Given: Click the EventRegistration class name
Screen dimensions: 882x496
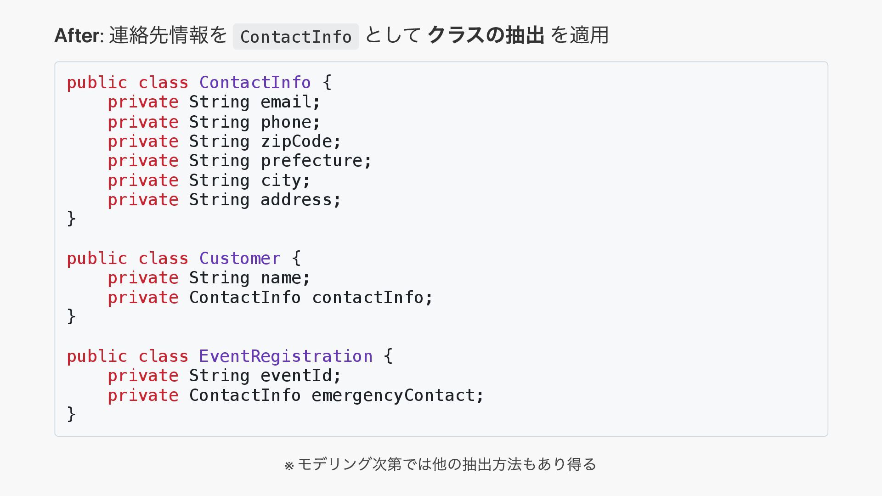Looking at the screenshot, I should pos(286,356).
